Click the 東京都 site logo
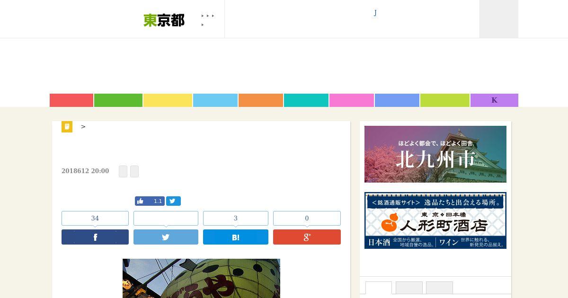568x298 pixels. click(x=164, y=20)
